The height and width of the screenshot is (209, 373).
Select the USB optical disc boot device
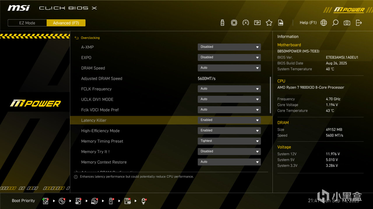click(95, 201)
